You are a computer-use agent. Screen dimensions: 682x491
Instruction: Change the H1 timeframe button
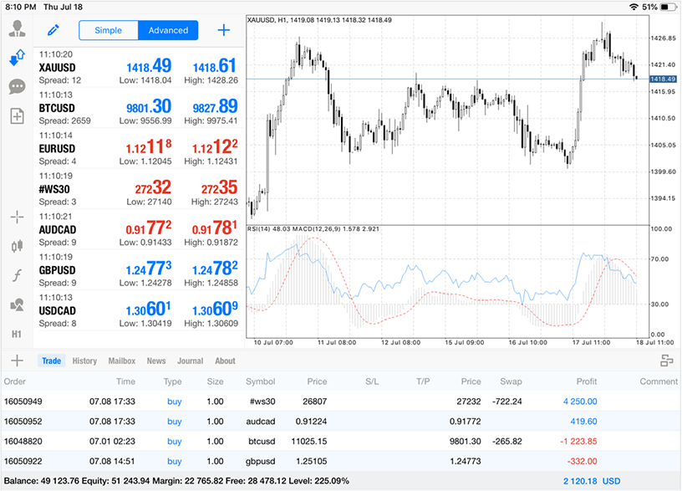click(x=17, y=335)
